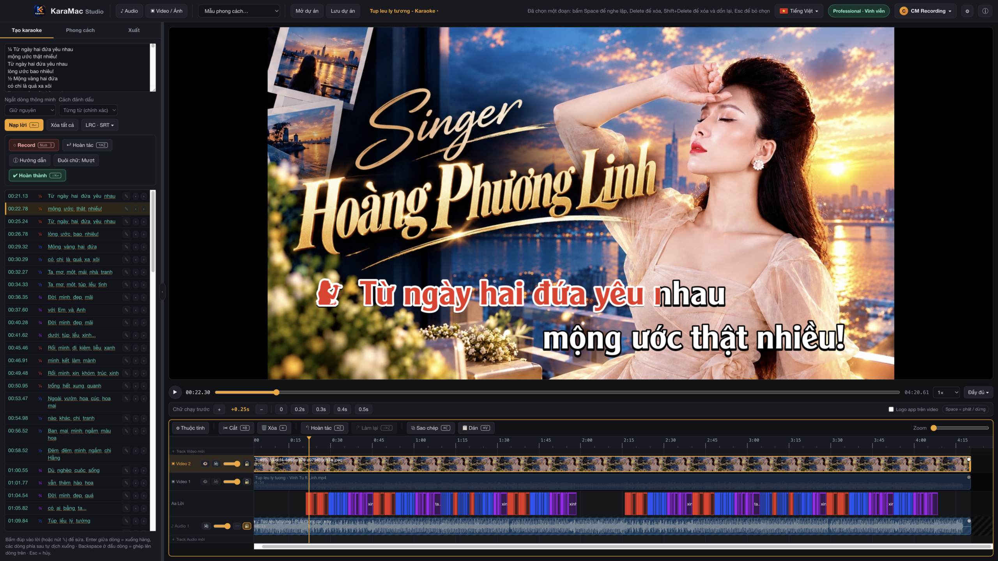Click the Xóa trash button in timeline toolbar
This screenshot has width=998, height=561.
(x=274, y=428)
